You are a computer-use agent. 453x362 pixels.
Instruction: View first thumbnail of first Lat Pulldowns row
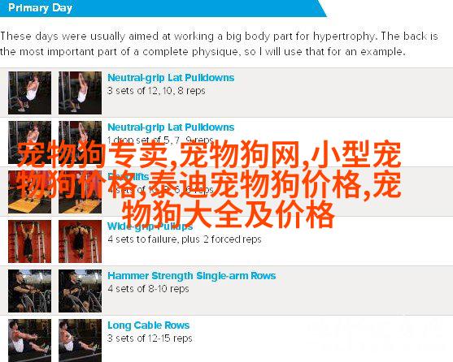(x=30, y=93)
